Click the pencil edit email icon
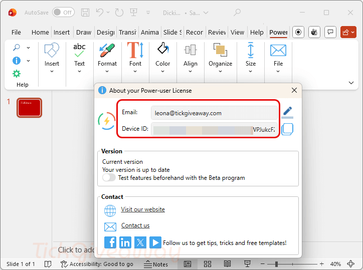Viewport: 363px width, 270px height. pyautogui.click(x=287, y=112)
